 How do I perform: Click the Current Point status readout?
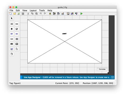[x=67, y=83]
